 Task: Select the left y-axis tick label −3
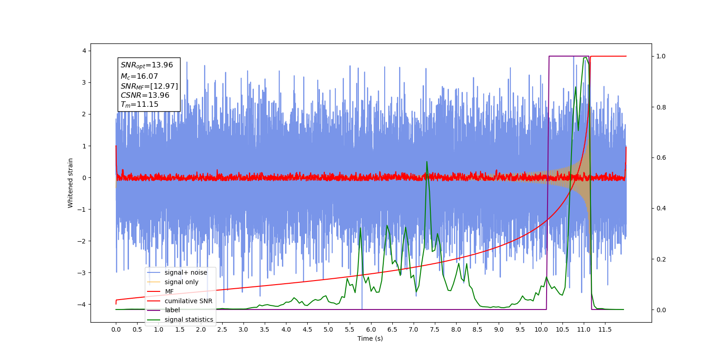tap(81, 273)
